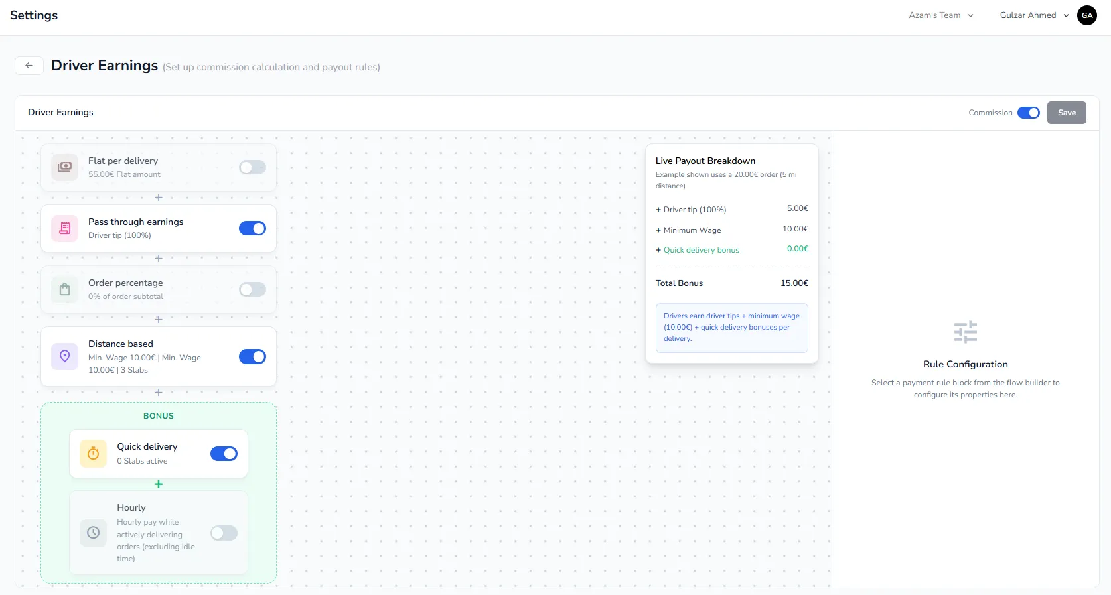Click the Hourly clock icon
This screenshot has width=1111, height=595.
(x=93, y=533)
